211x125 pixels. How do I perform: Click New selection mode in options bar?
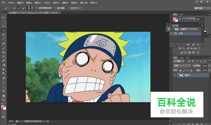click(15, 8)
